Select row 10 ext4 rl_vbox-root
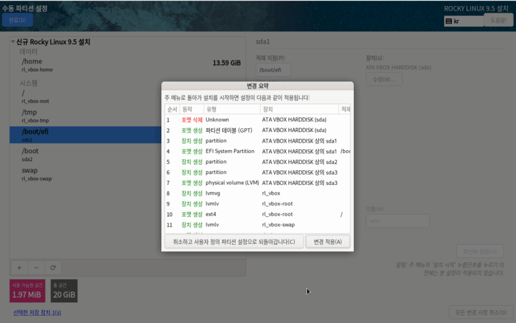This screenshot has width=516, height=323. (x=257, y=215)
